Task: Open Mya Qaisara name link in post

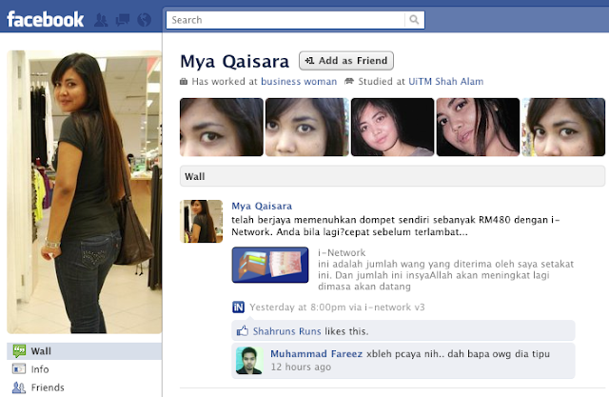Action: pyautogui.click(x=262, y=206)
